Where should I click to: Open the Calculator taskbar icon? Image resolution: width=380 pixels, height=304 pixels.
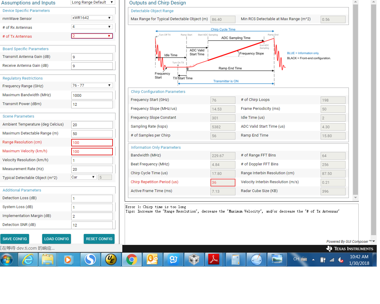pos(236,260)
